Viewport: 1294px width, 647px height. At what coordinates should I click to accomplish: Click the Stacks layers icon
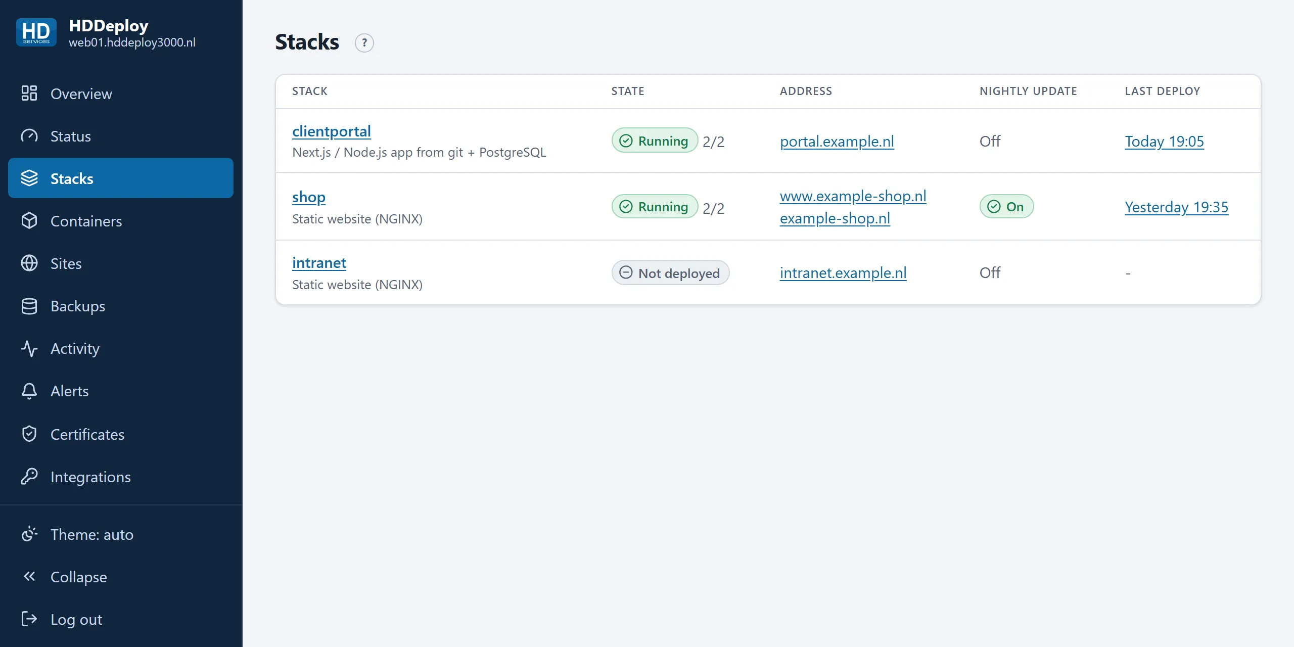(x=29, y=178)
